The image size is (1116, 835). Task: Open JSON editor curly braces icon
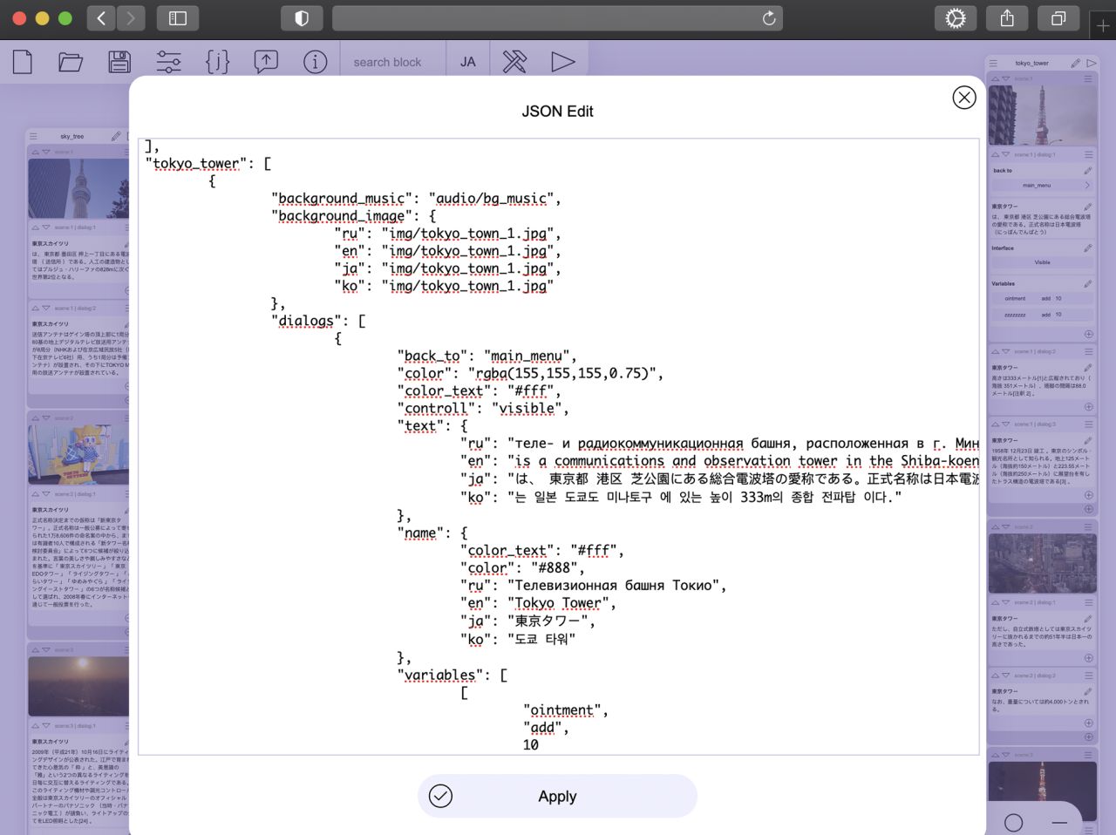[217, 62]
